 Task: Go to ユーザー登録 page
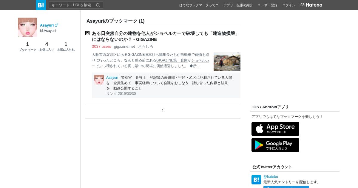(268, 5)
